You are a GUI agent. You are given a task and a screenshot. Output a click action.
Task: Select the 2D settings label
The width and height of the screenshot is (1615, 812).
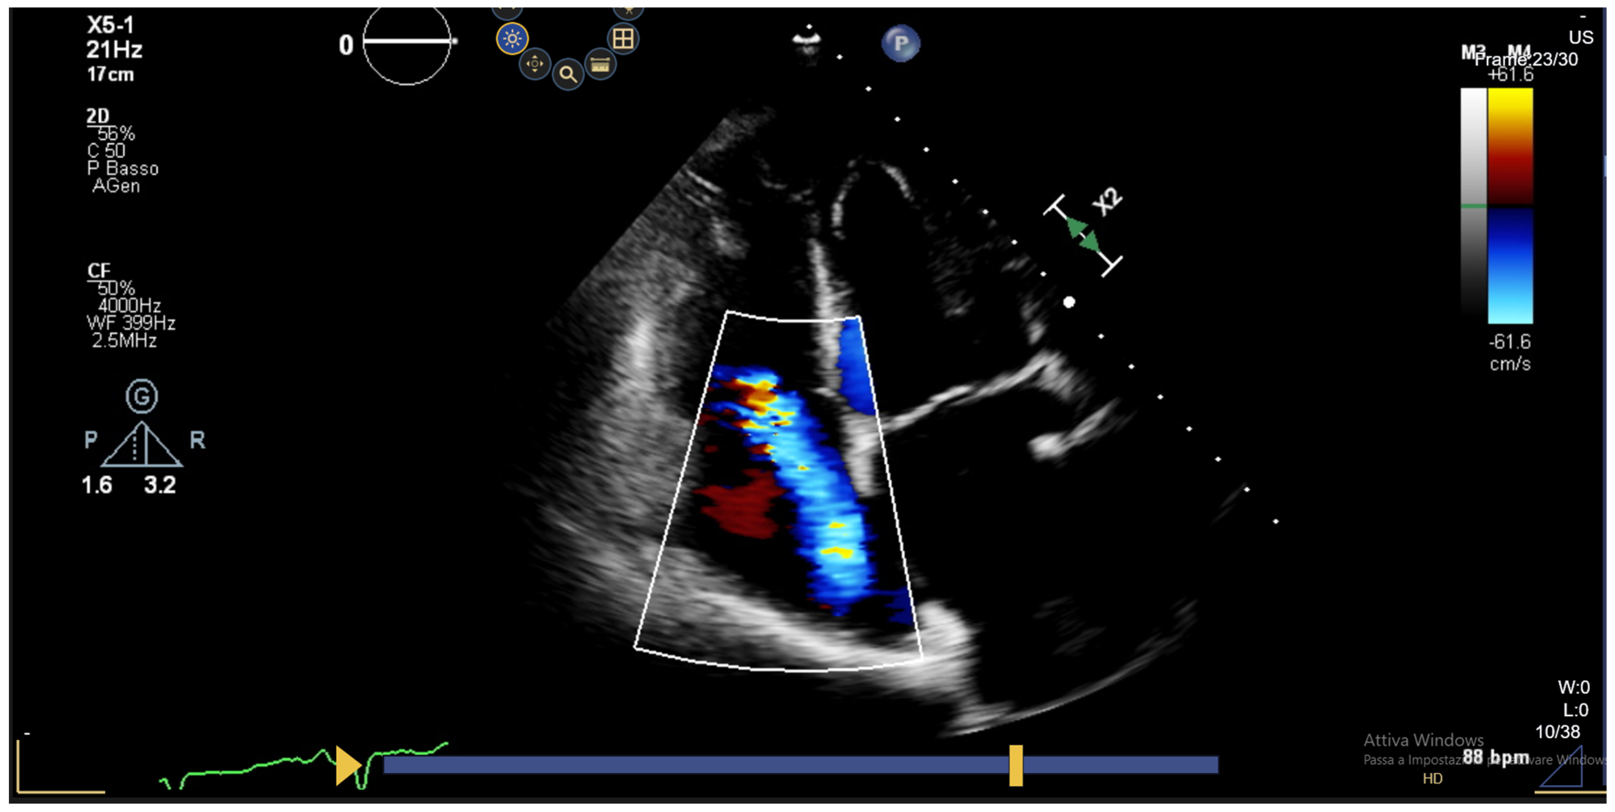(x=98, y=116)
